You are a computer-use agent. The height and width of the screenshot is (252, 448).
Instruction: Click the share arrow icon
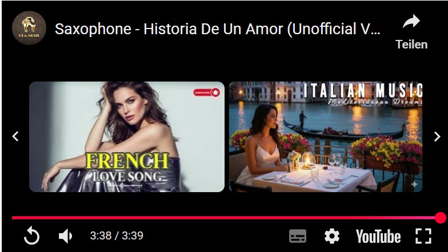point(411,22)
